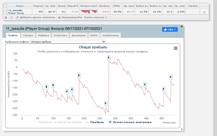This screenshot has width=217, height=136.
Task: Open the 'Достижения' tab
Action: [x=79, y=35]
